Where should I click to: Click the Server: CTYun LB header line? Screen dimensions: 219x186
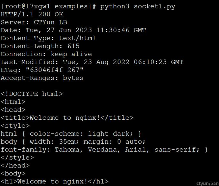(34, 22)
